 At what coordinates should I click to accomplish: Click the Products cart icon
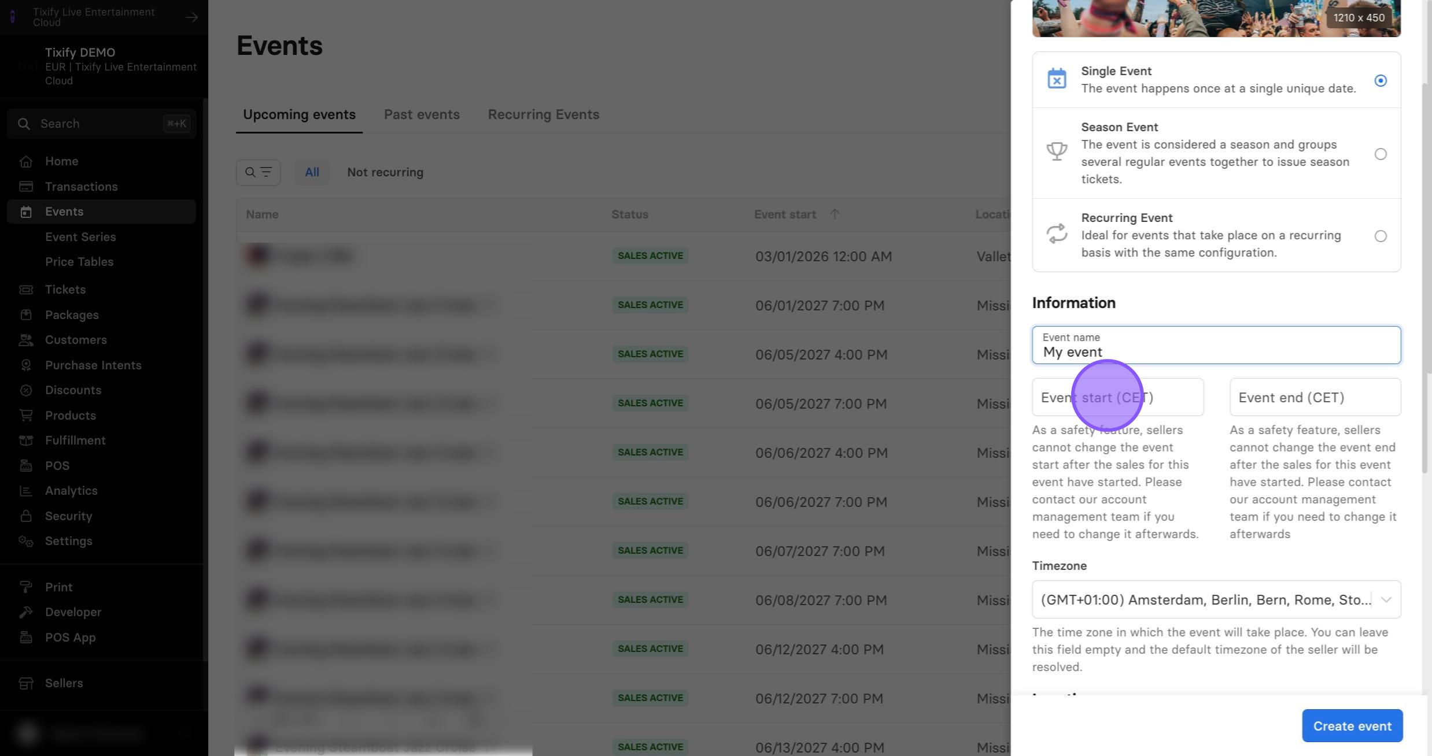coord(25,416)
